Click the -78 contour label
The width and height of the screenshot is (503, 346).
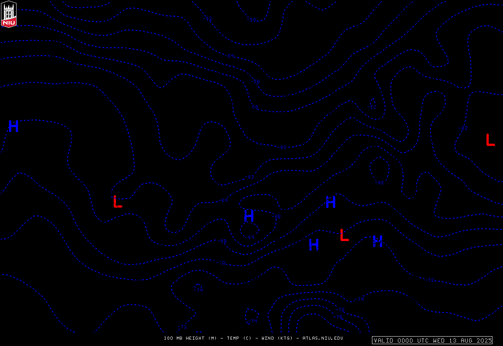click(x=338, y=317)
